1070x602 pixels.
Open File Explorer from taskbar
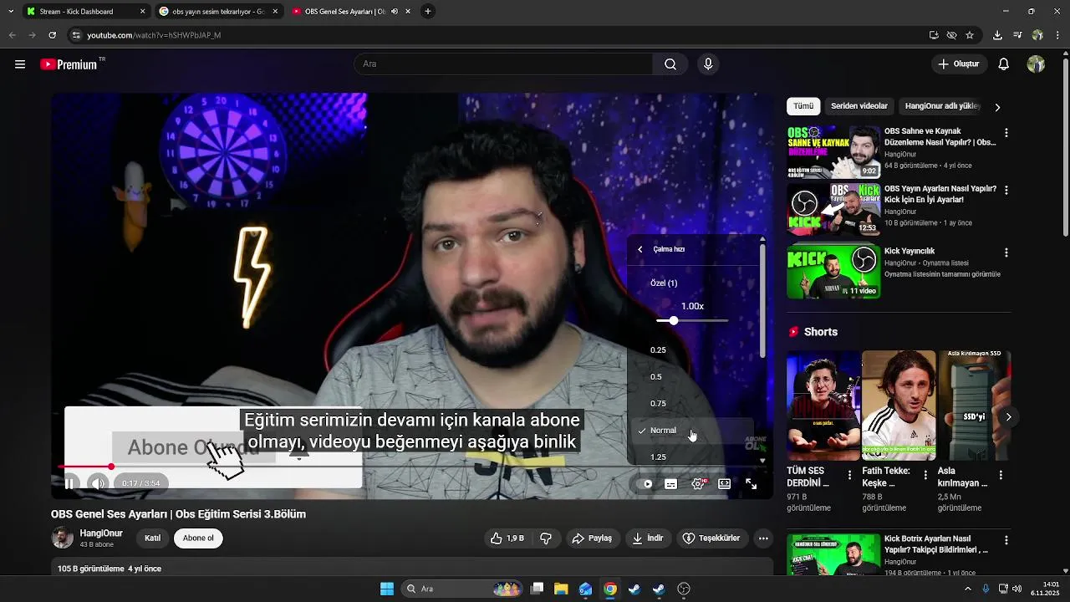tap(561, 589)
